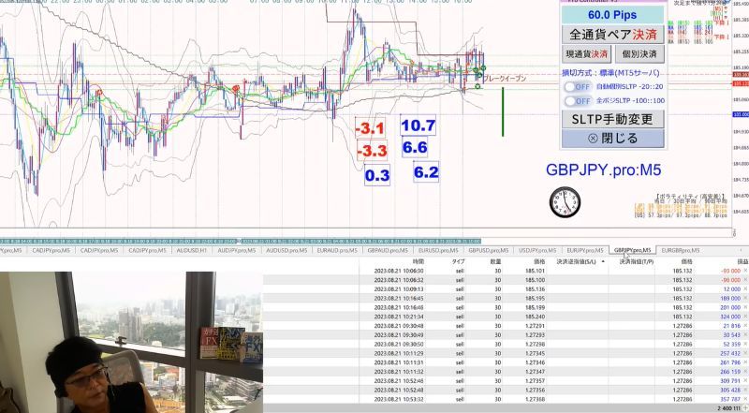
Task: Sort by the 損益 profit column header
Action: (x=742, y=261)
